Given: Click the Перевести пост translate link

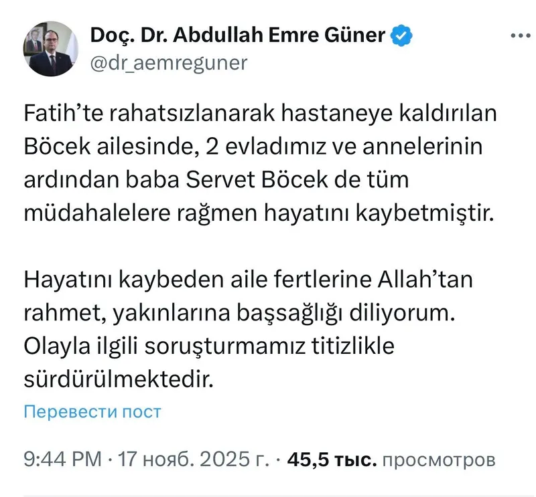Looking at the screenshot, I should point(92,411).
